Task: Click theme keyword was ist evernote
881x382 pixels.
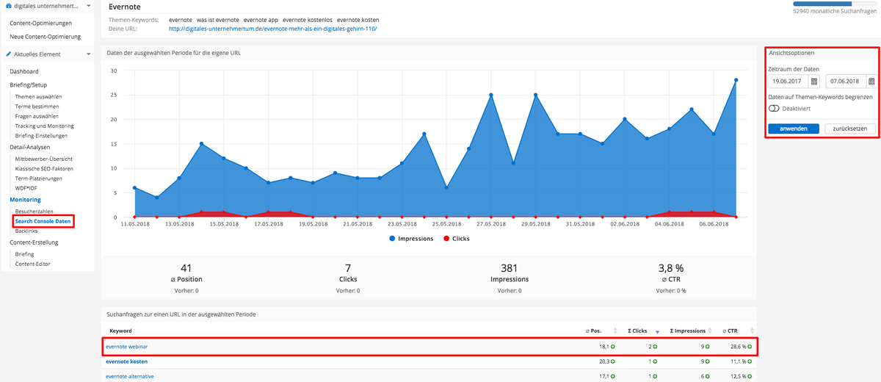Action: pos(217,19)
